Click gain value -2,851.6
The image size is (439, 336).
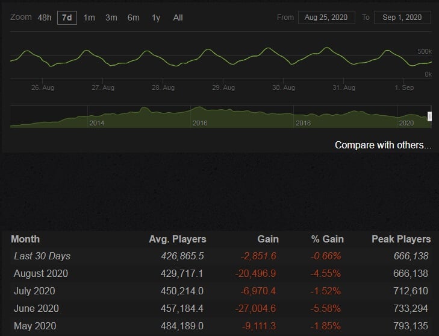[x=258, y=256]
